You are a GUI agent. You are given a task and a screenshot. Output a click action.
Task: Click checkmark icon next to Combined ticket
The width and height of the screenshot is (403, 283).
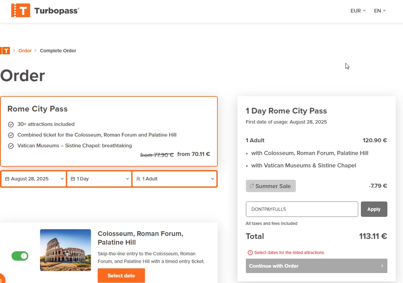pos(11,135)
